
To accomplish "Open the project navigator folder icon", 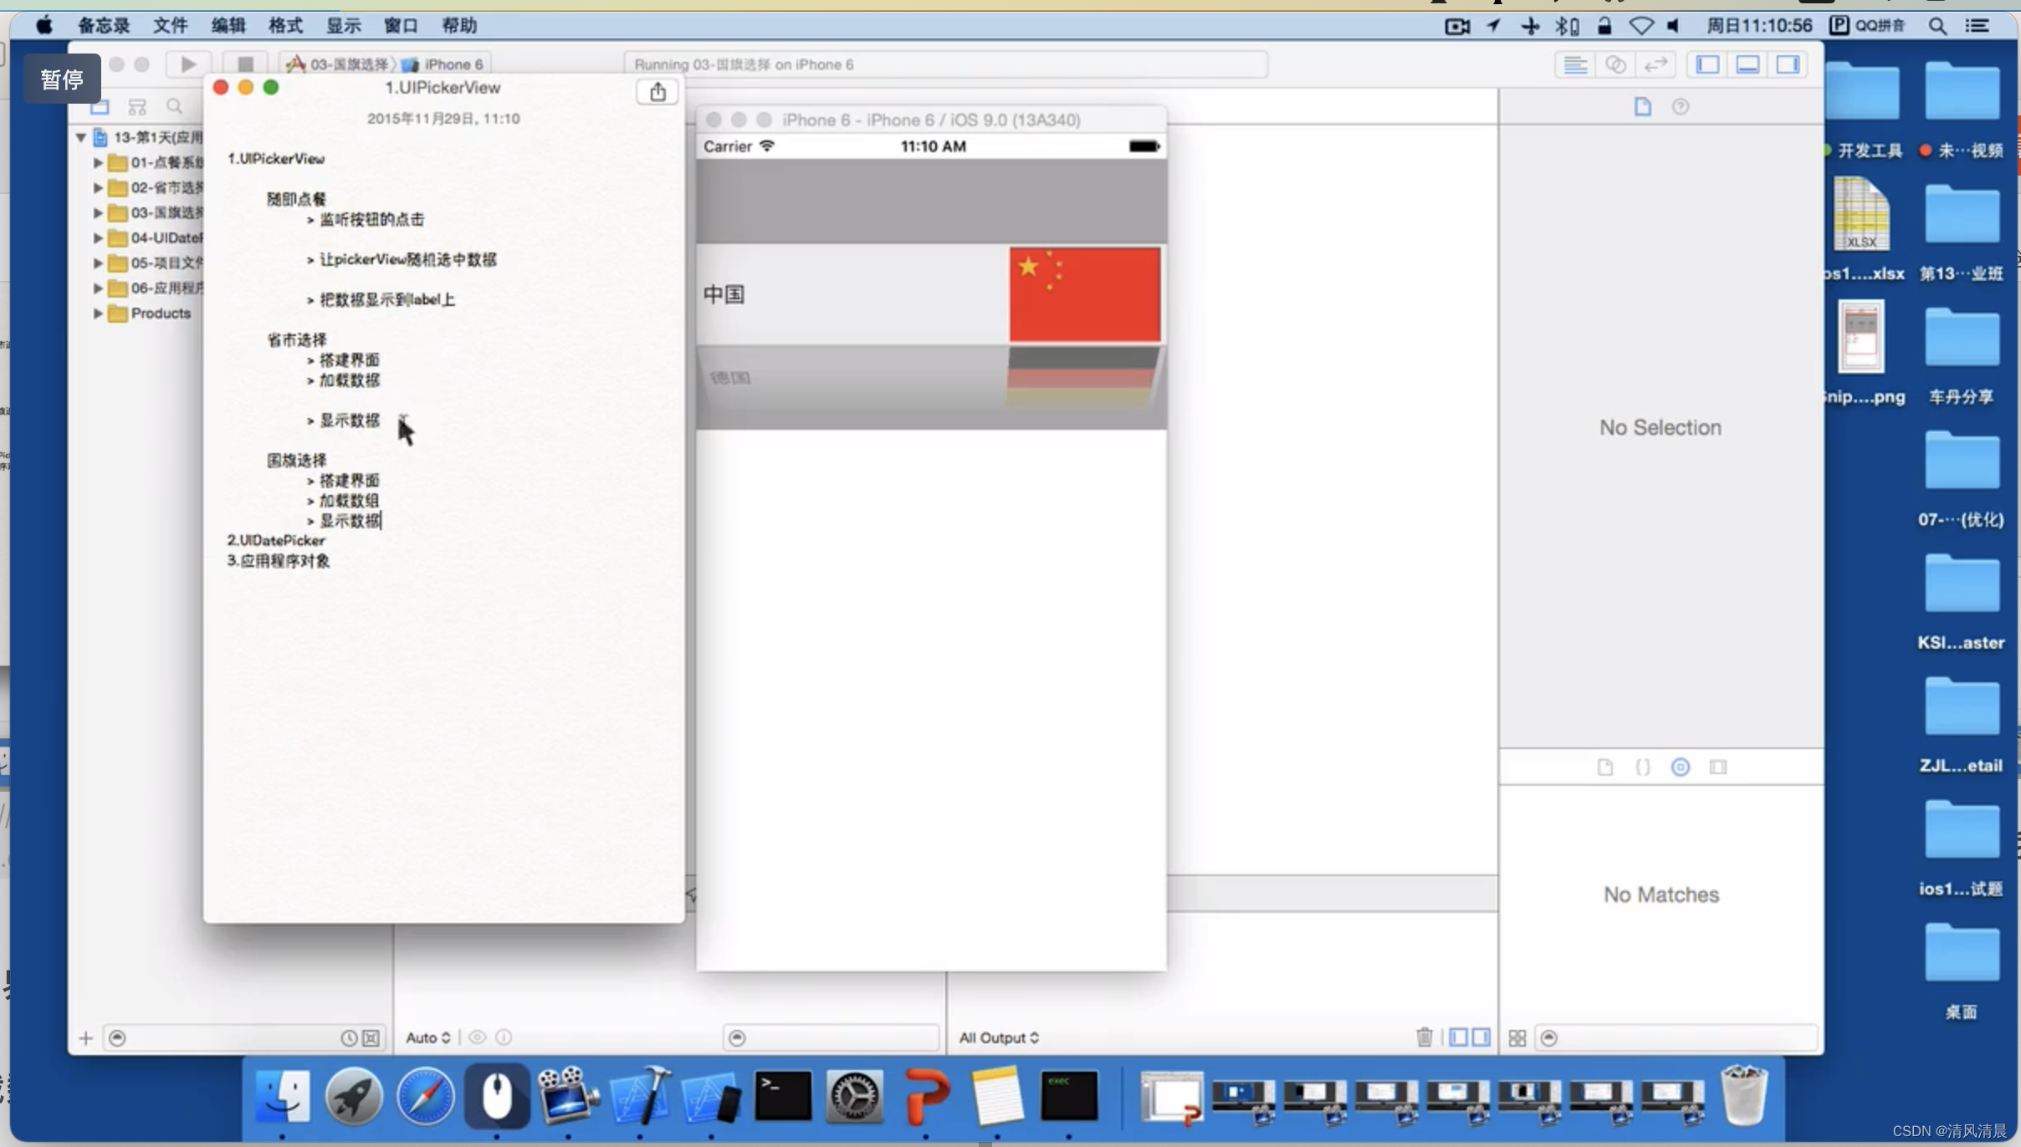I will point(100,107).
